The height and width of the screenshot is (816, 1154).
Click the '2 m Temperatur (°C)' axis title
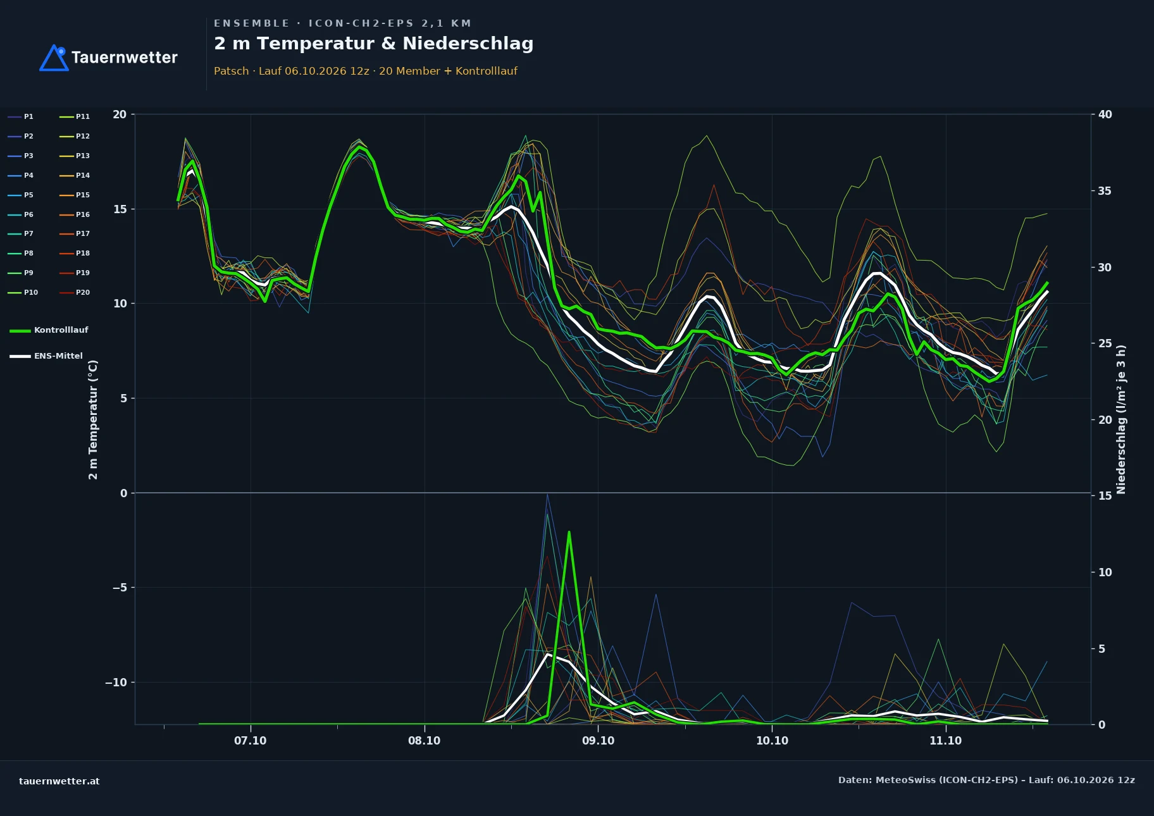coord(93,419)
